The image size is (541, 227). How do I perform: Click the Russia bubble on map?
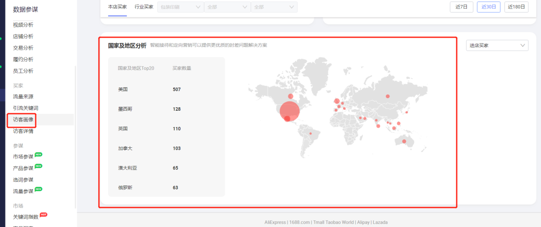click(x=387, y=96)
